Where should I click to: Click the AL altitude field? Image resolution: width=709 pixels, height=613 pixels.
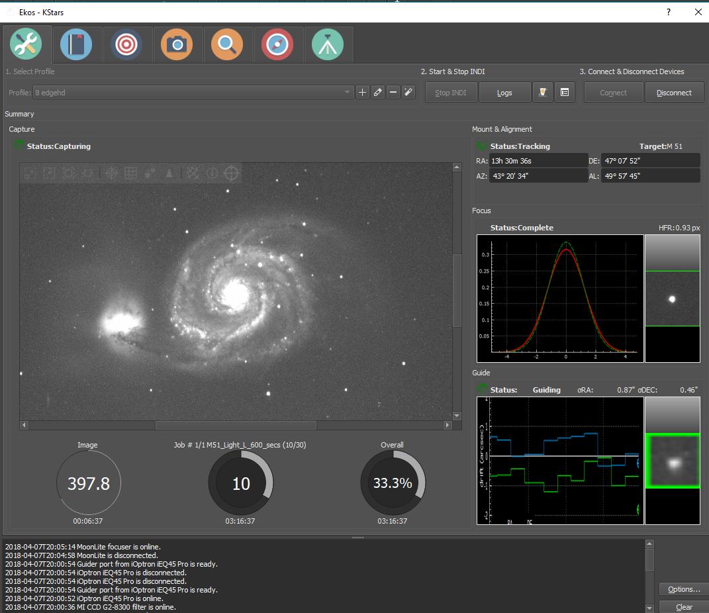pyautogui.click(x=651, y=176)
